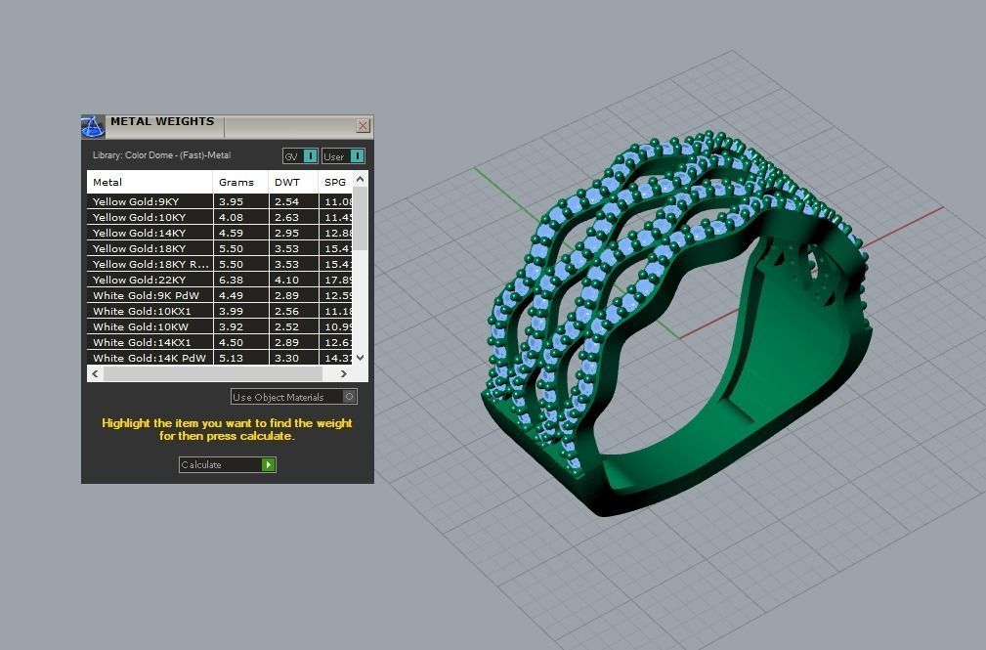Click the 4.08 grams value
The height and width of the screenshot is (650, 986).
coord(231,217)
